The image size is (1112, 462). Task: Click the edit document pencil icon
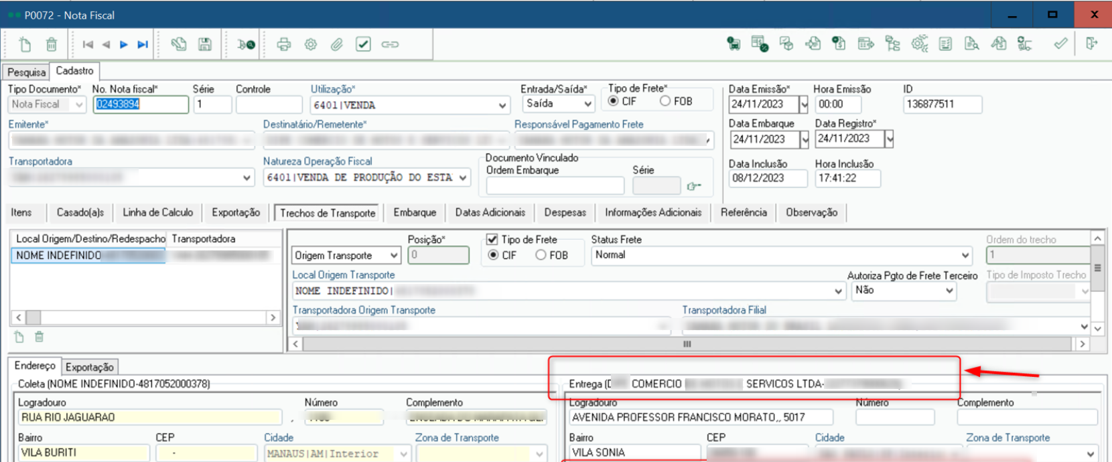click(x=178, y=45)
